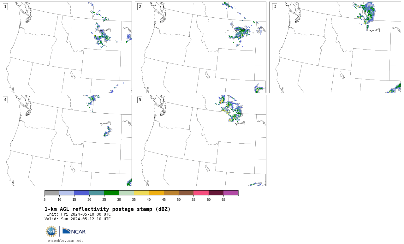Click the ensemble.ucar.edu text
The image size is (404, 244).
pyautogui.click(x=66, y=241)
